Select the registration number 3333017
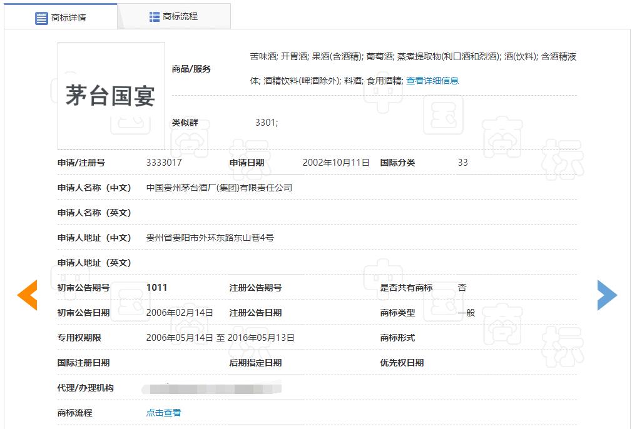The width and height of the screenshot is (637, 429). [x=164, y=163]
